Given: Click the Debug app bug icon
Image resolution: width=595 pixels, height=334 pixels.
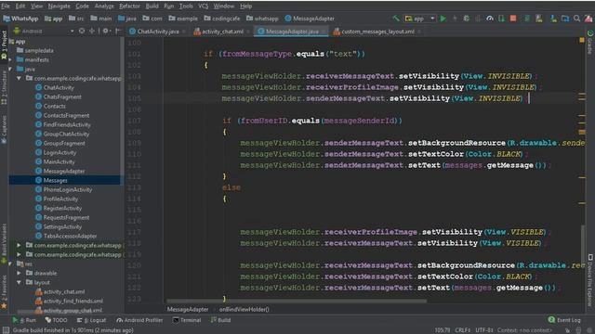Looking at the screenshot, I should [x=467, y=19].
